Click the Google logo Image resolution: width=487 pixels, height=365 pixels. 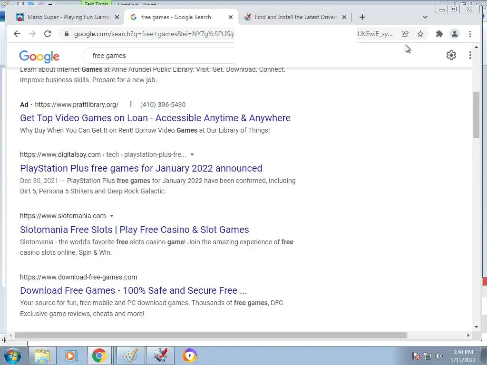click(x=39, y=57)
